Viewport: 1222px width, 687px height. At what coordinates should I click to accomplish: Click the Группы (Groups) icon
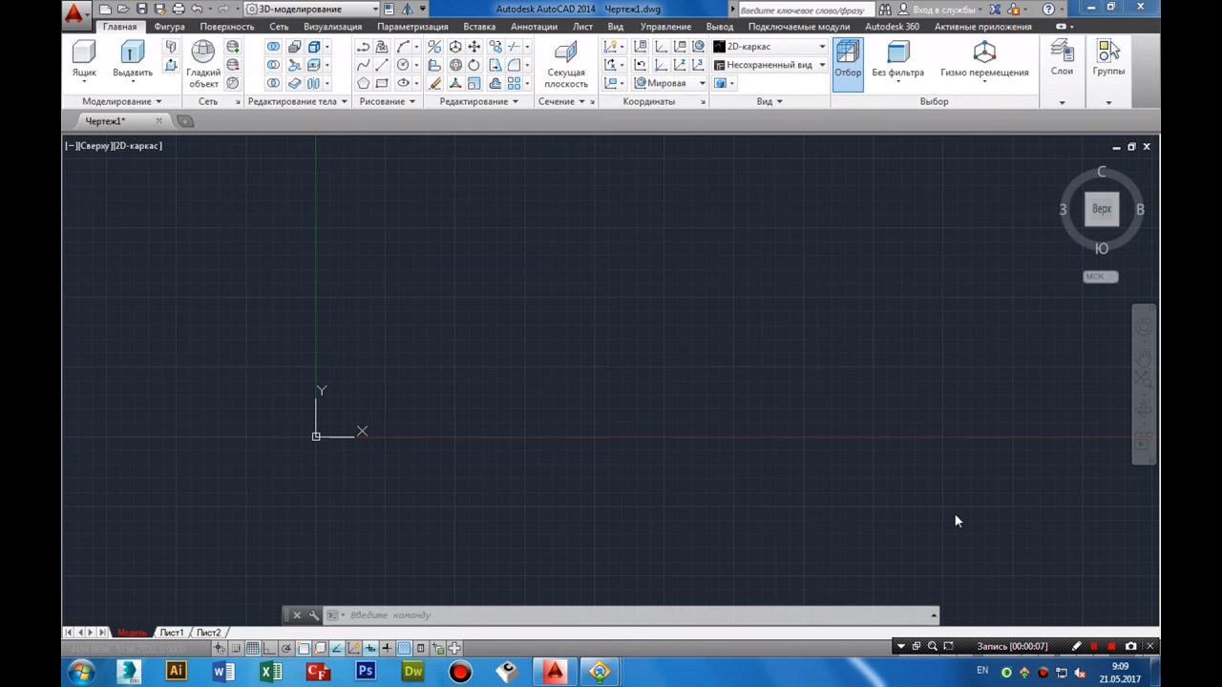tap(1108, 57)
